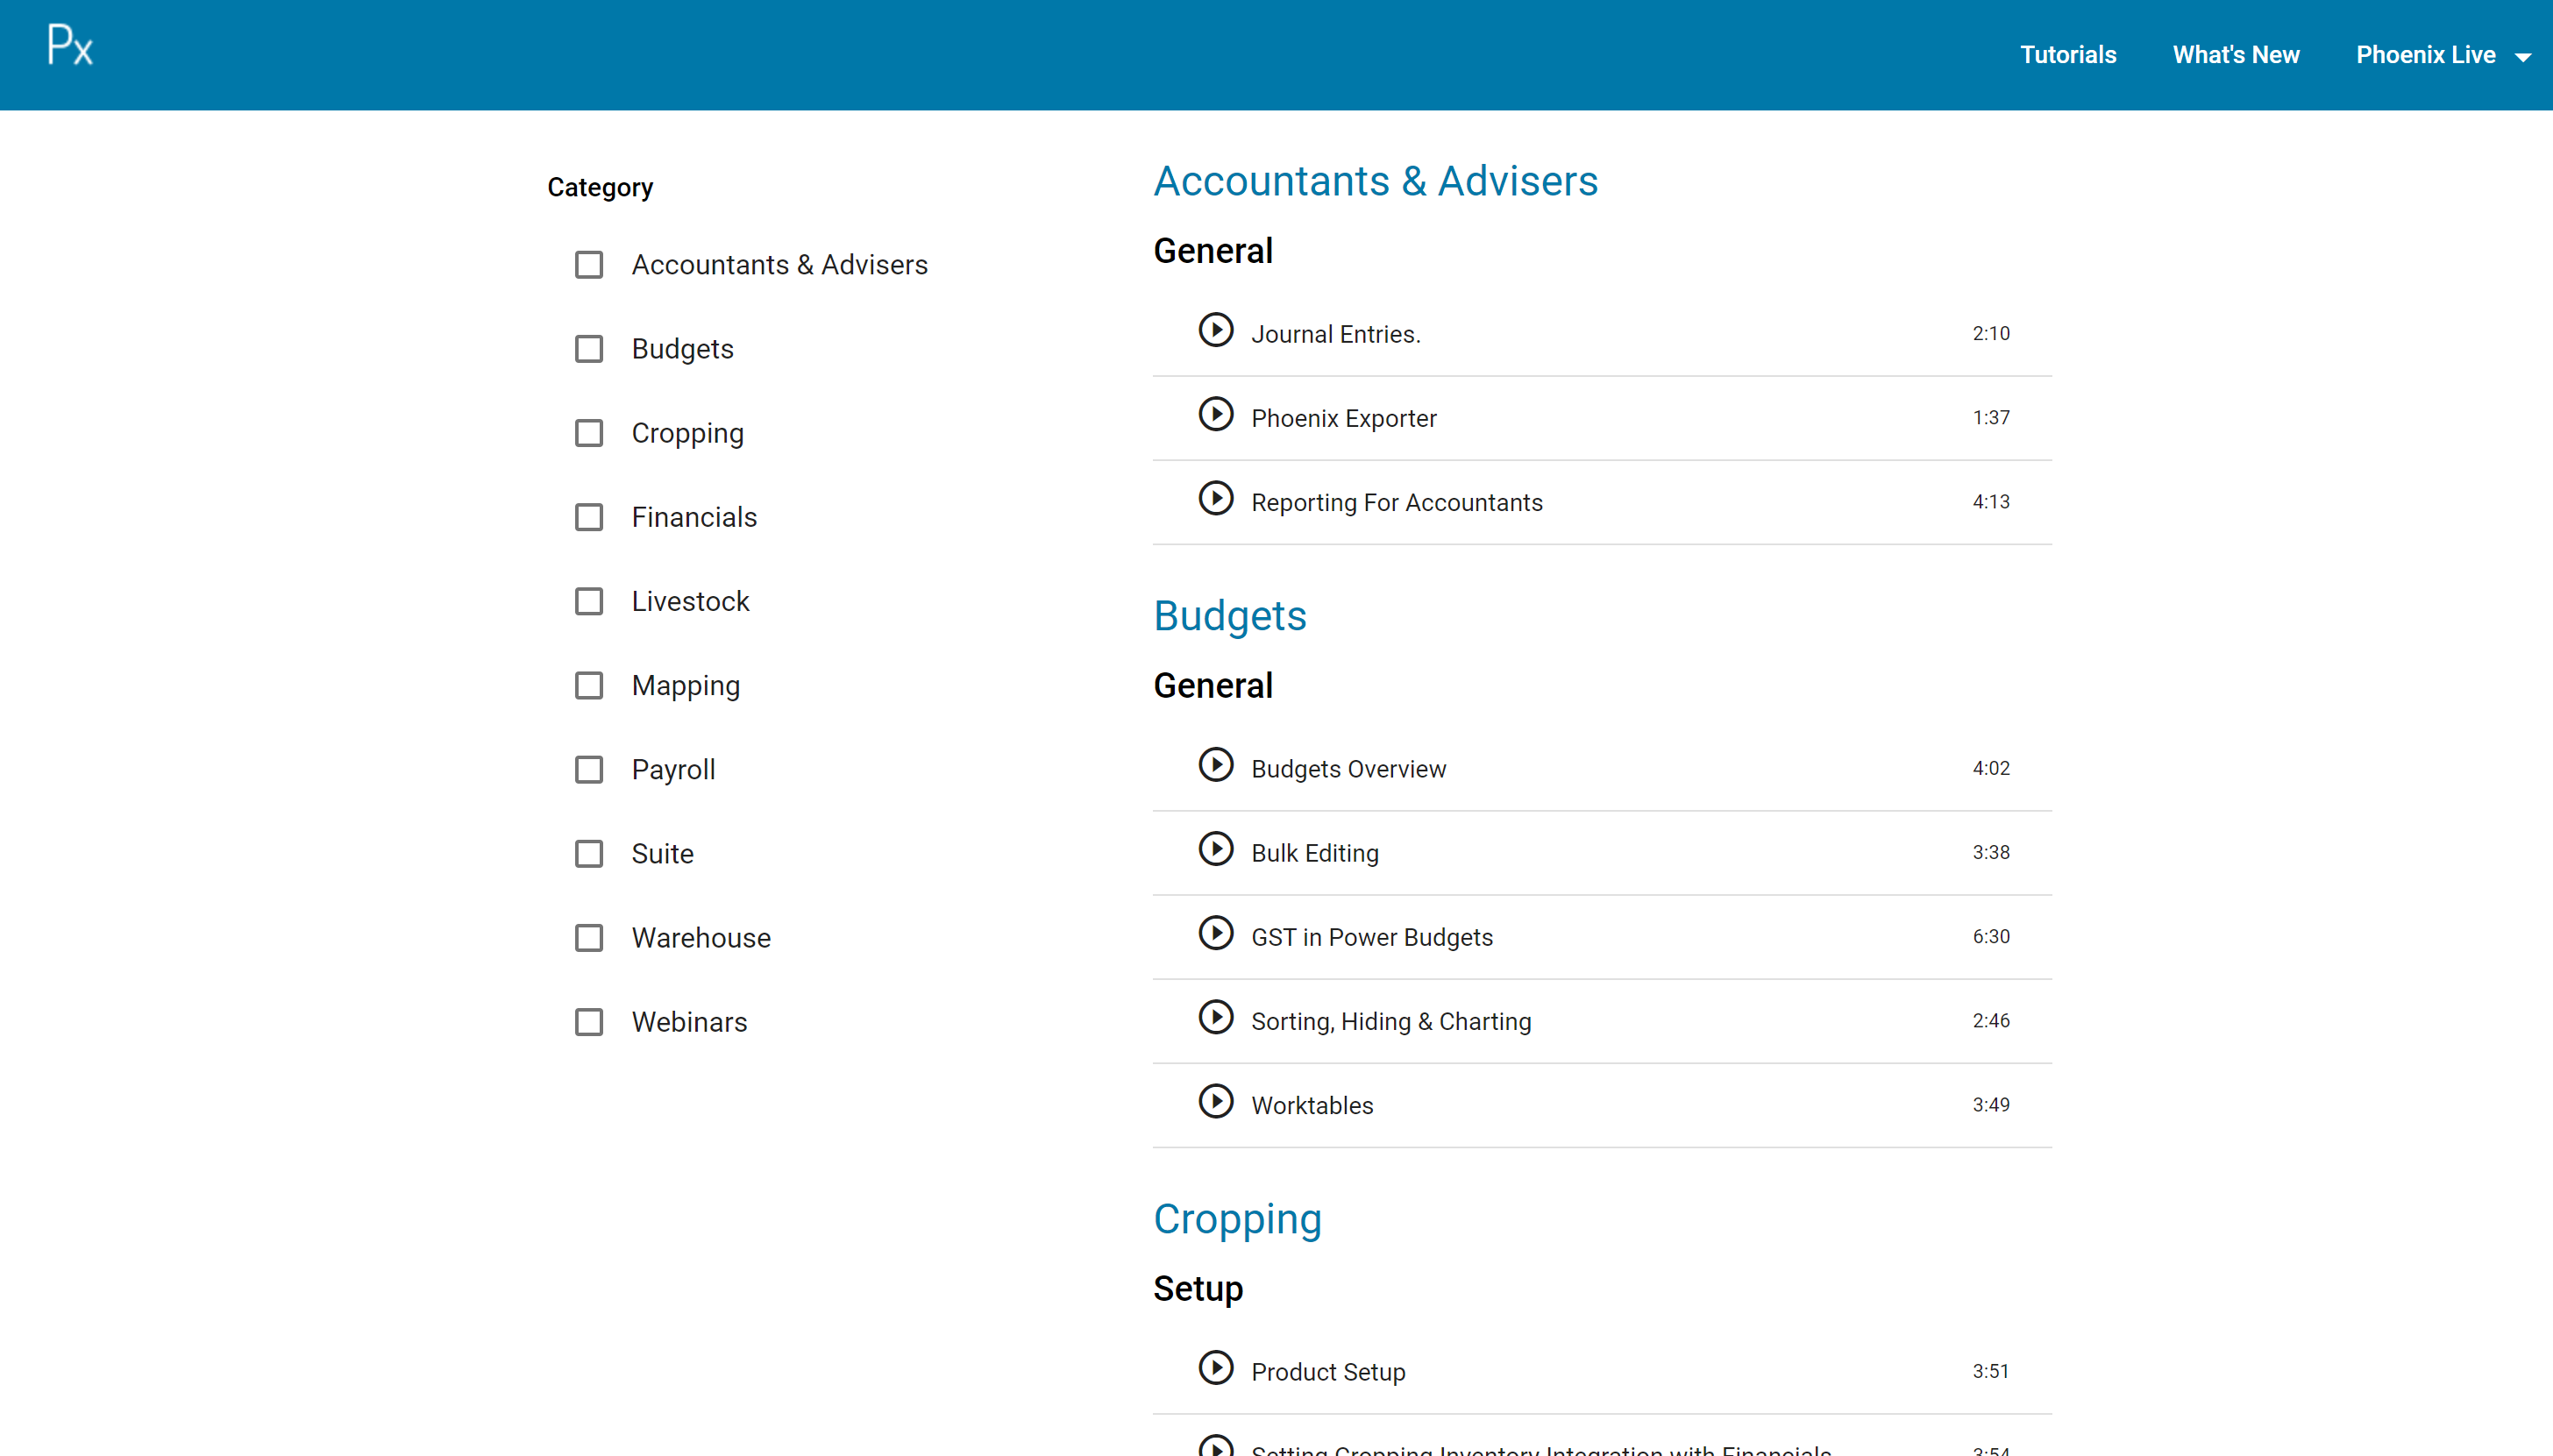This screenshot has width=2553, height=1456.
Task: Click the Livestock category label
Action: click(690, 601)
